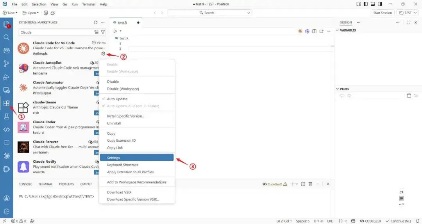Delete terminal with the trash icon
The width and height of the screenshot is (422, 224).
point(310,184)
